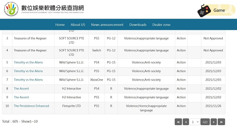Screen dimensions: 237x133
Task: Click the GO pagination button
Action: (205, 122)
